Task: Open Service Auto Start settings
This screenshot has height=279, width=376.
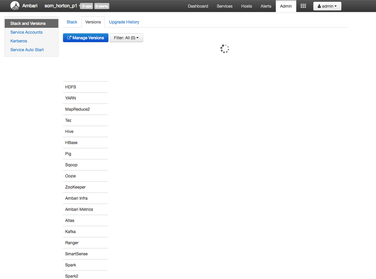Action: [27, 49]
